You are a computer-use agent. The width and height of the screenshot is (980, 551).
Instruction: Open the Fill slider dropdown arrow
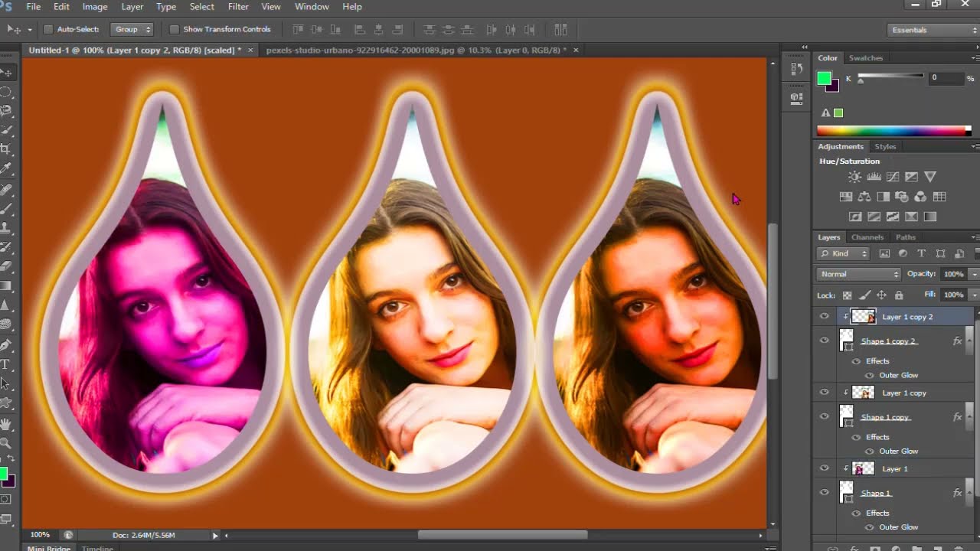point(974,295)
